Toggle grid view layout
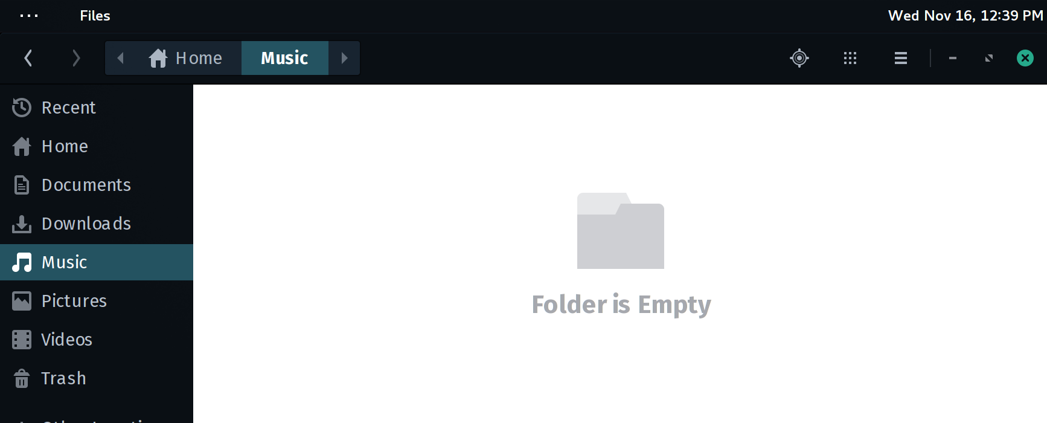 pyautogui.click(x=850, y=58)
